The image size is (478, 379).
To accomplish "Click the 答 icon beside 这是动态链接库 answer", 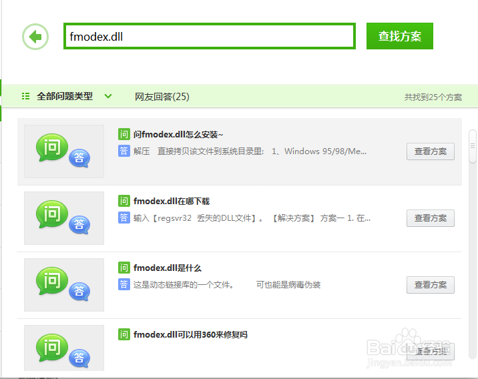I will point(124,284).
